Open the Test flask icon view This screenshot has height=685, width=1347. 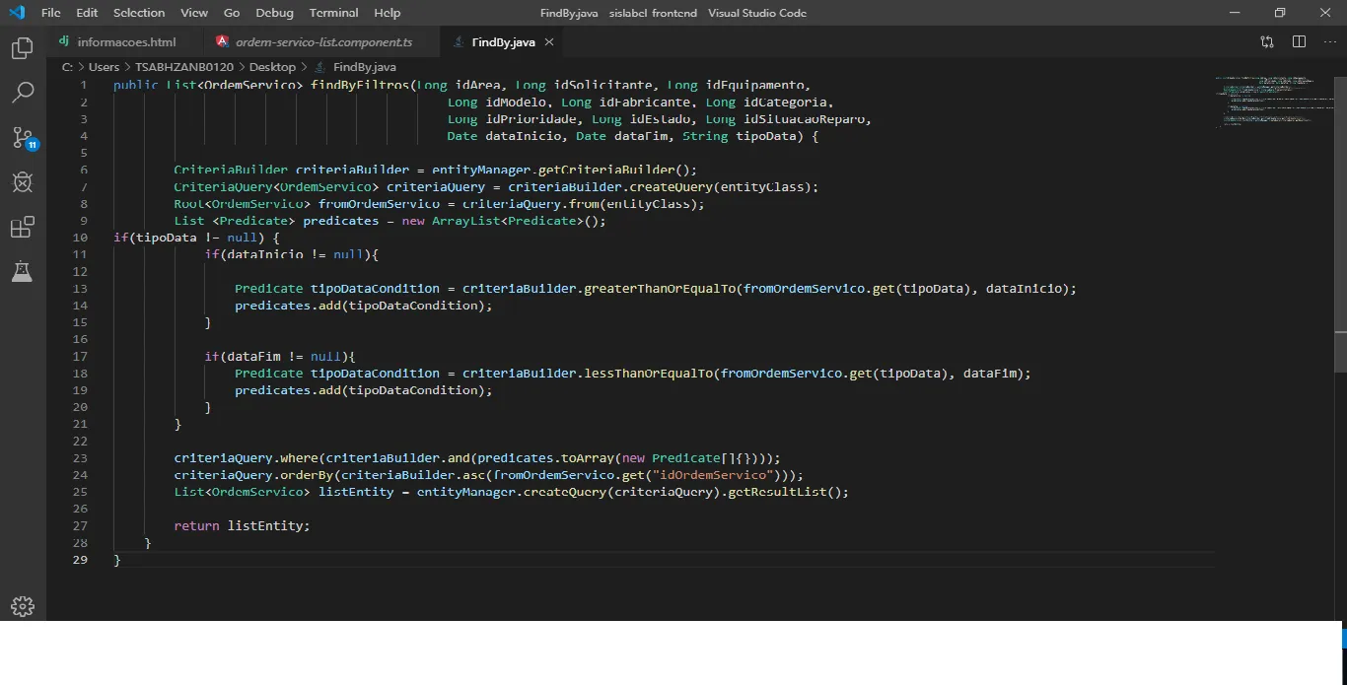tap(23, 272)
